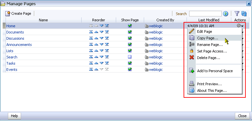Viewport: 252px width, 124px height.
Task: Open About This Page entry
Action: tap(214, 91)
